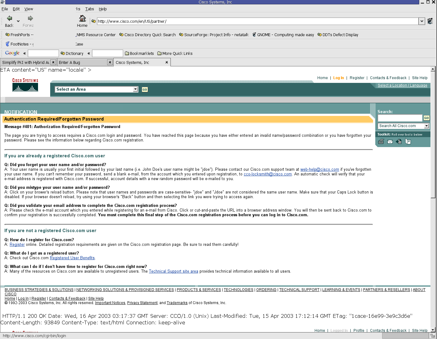Screen dimensions: 437x339
Task: Click GO next to Select an Area
Action: (x=145, y=89)
